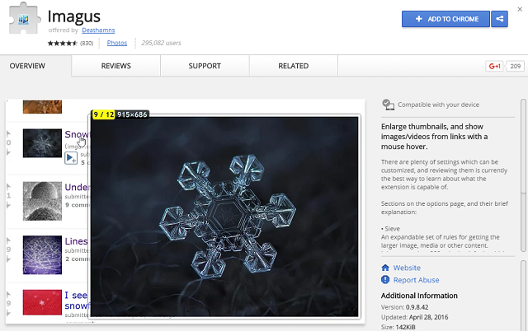Click the G+1 button
The height and width of the screenshot is (331, 528).
click(494, 66)
